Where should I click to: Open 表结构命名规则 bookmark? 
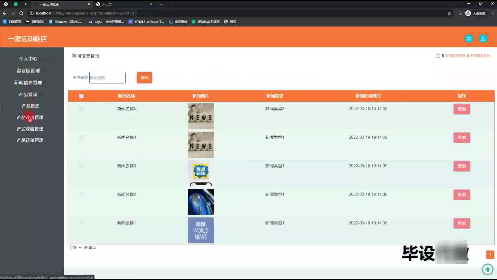[206, 22]
